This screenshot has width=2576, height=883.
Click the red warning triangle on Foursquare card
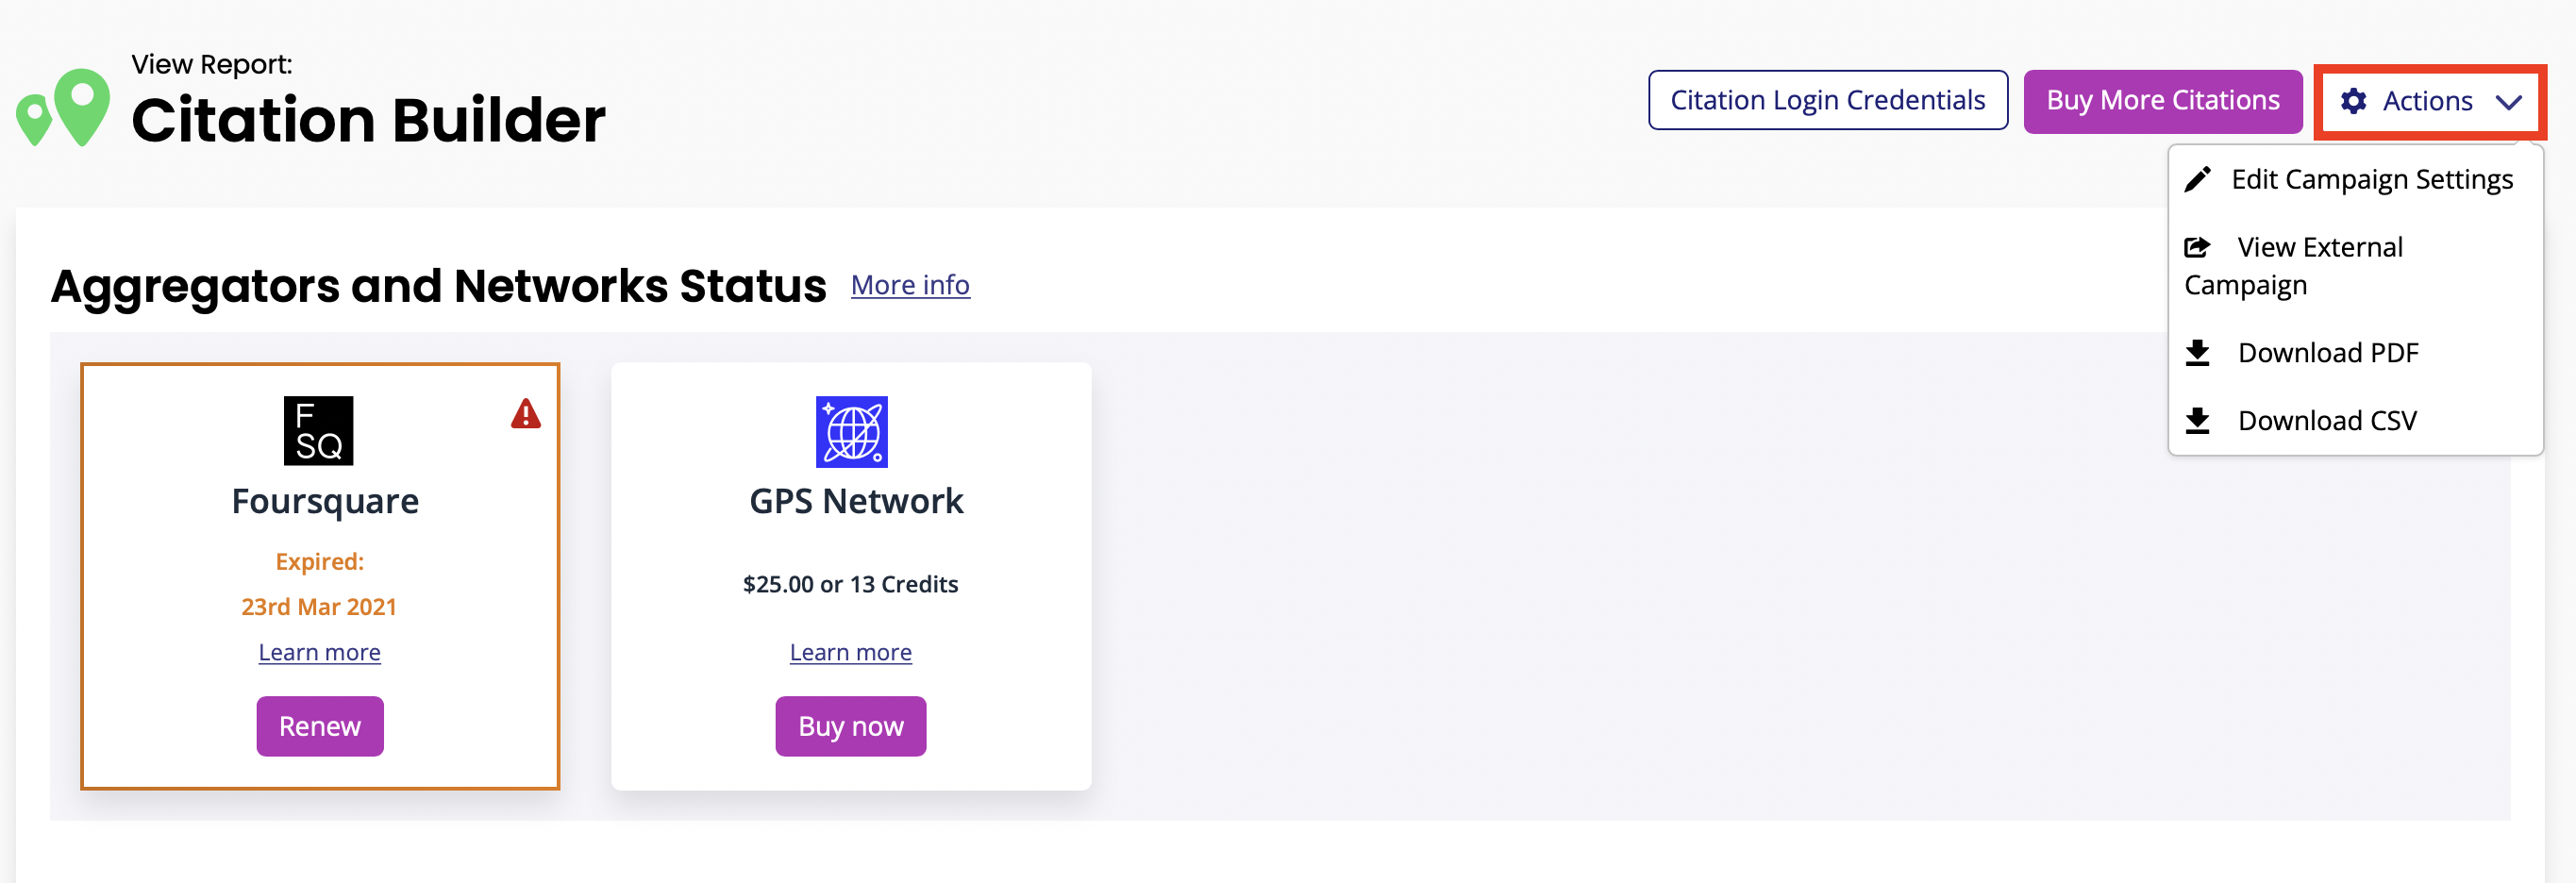526,414
